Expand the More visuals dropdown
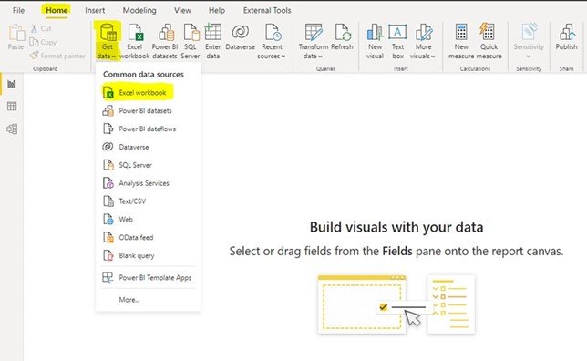This screenshot has height=361, width=587. (423, 41)
